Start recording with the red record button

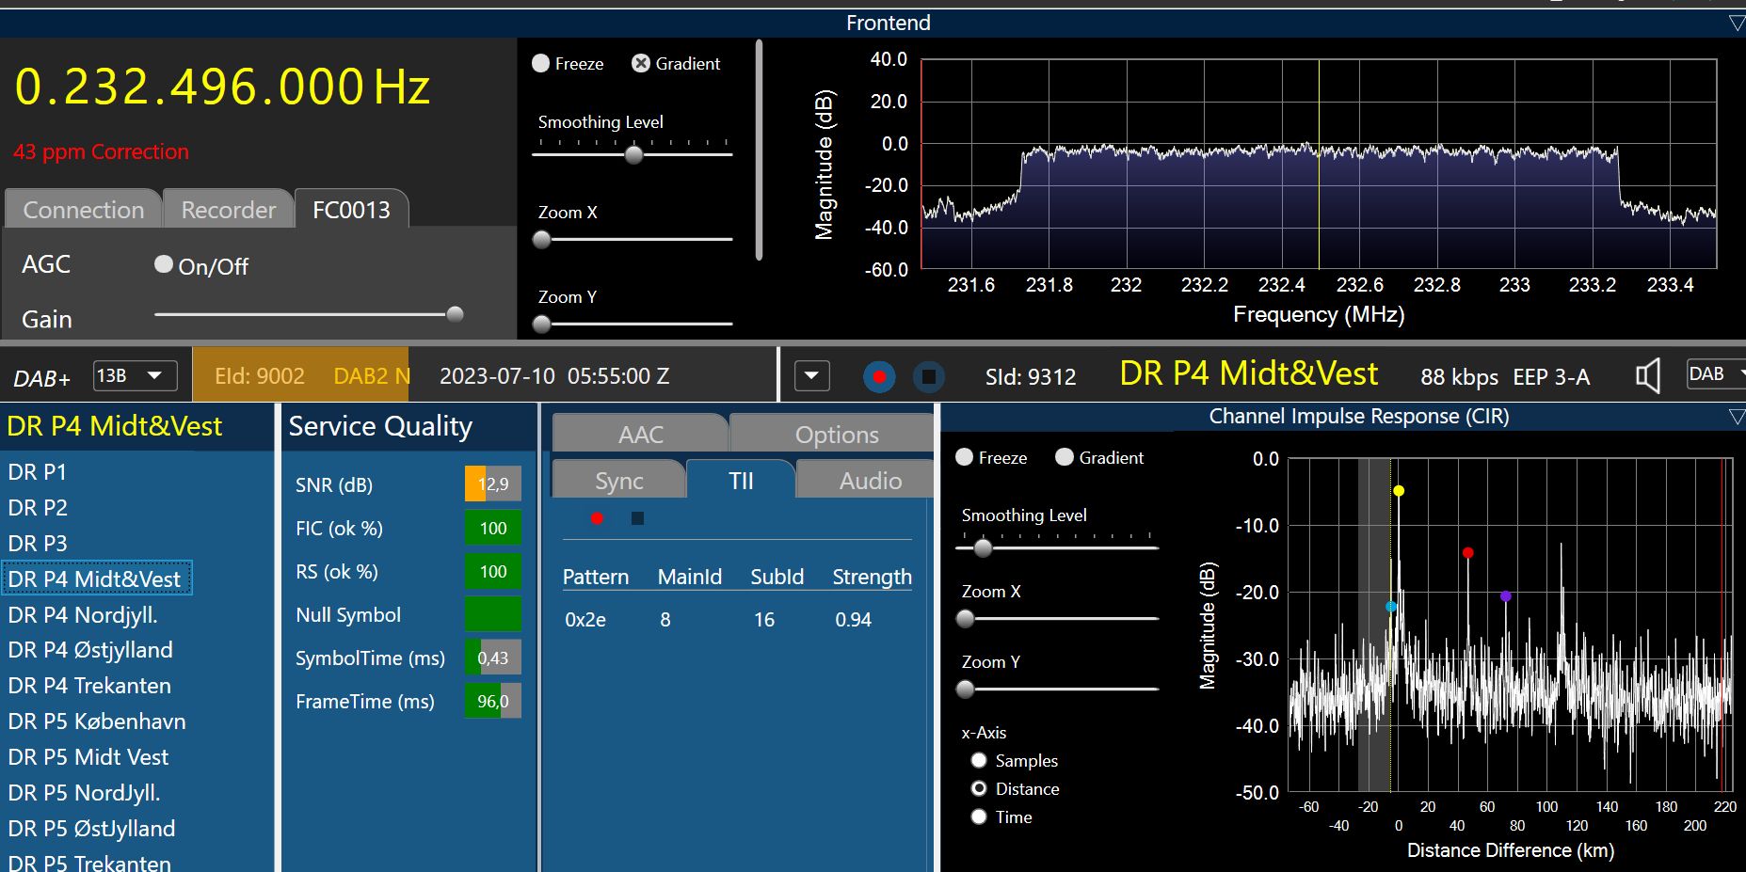pyautogui.click(x=879, y=377)
